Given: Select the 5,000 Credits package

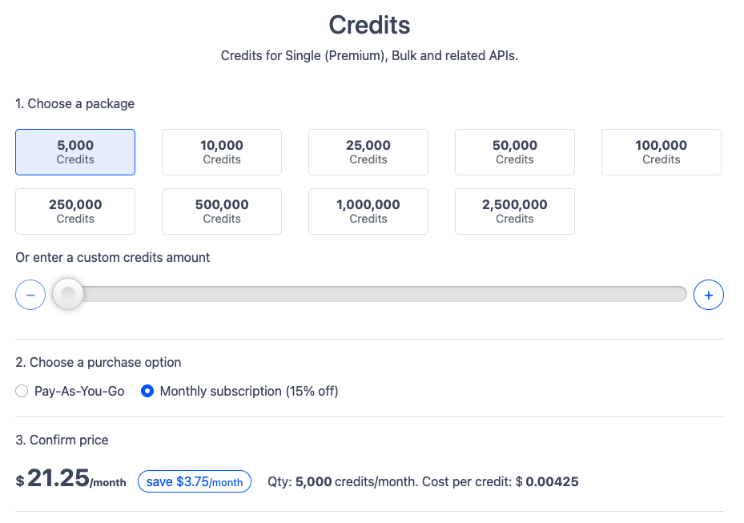Looking at the screenshot, I should [75, 152].
